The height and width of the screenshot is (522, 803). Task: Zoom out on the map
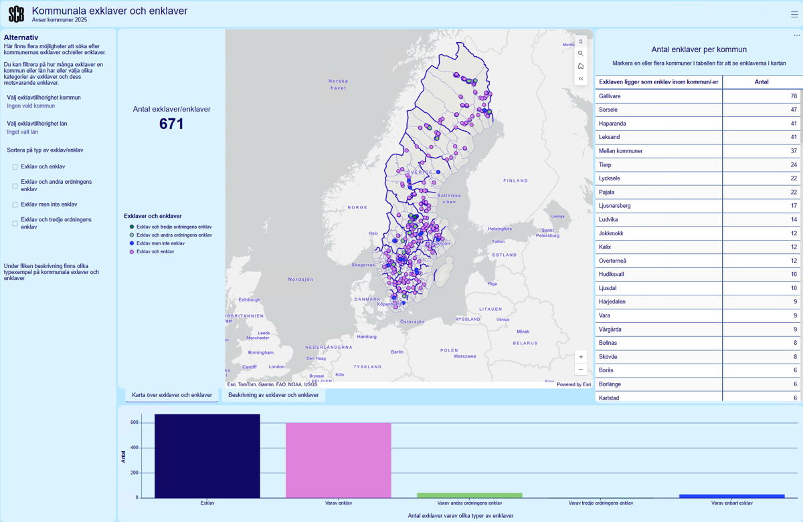coord(581,370)
